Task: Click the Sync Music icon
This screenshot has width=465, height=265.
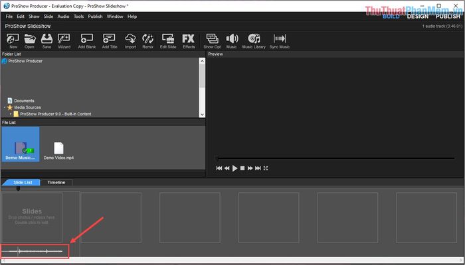Action: coord(280,41)
